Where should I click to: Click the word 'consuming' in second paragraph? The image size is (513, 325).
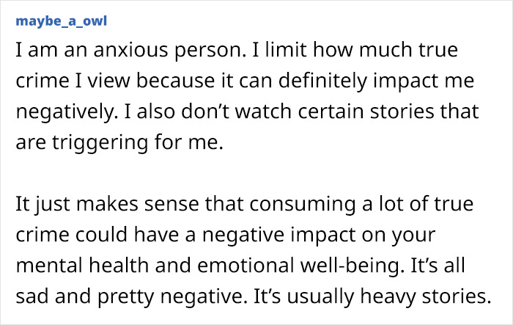point(303,204)
